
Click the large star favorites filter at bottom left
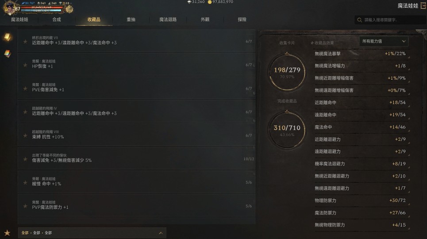point(8,233)
